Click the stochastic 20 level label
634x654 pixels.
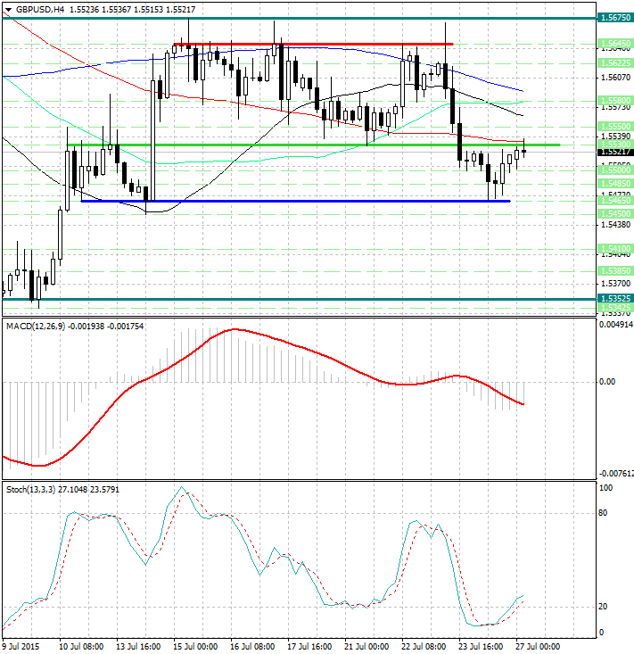coord(605,607)
